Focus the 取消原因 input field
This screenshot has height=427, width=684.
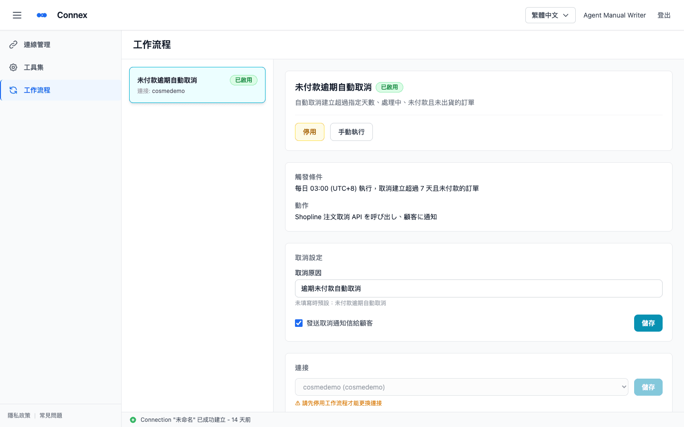(x=479, y=288)
